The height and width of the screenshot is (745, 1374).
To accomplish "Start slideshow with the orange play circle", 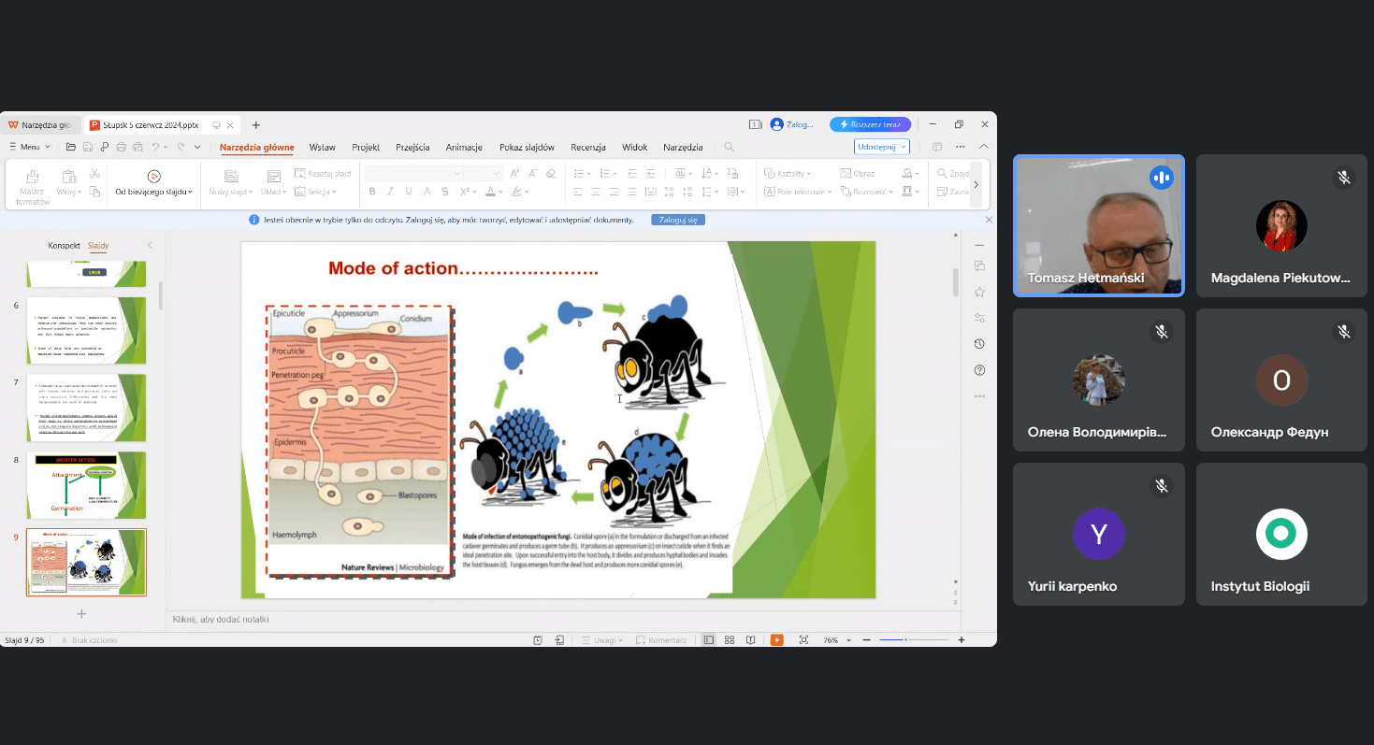I will [x=153, y=176].
